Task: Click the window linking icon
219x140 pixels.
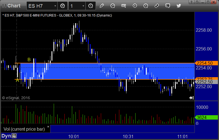Action: coord(157,6)
